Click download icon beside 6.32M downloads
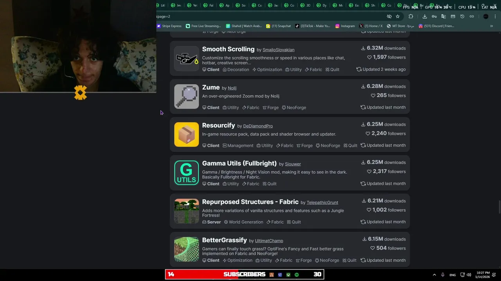 click(x=363, y=48)
